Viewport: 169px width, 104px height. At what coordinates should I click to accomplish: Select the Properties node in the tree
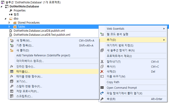tap(19, 10)
